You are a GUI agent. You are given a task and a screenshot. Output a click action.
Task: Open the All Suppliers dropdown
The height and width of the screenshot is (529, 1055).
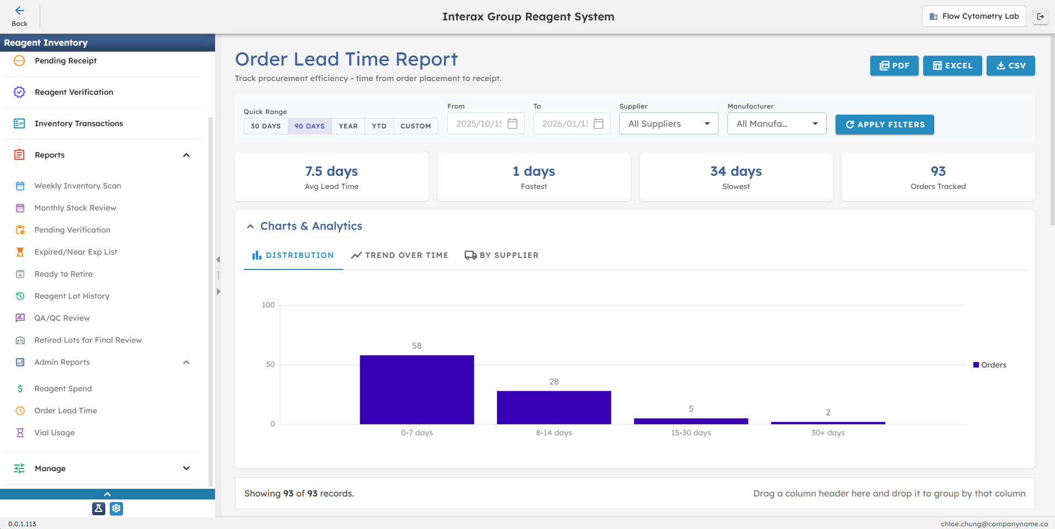(x=668, y=123)
